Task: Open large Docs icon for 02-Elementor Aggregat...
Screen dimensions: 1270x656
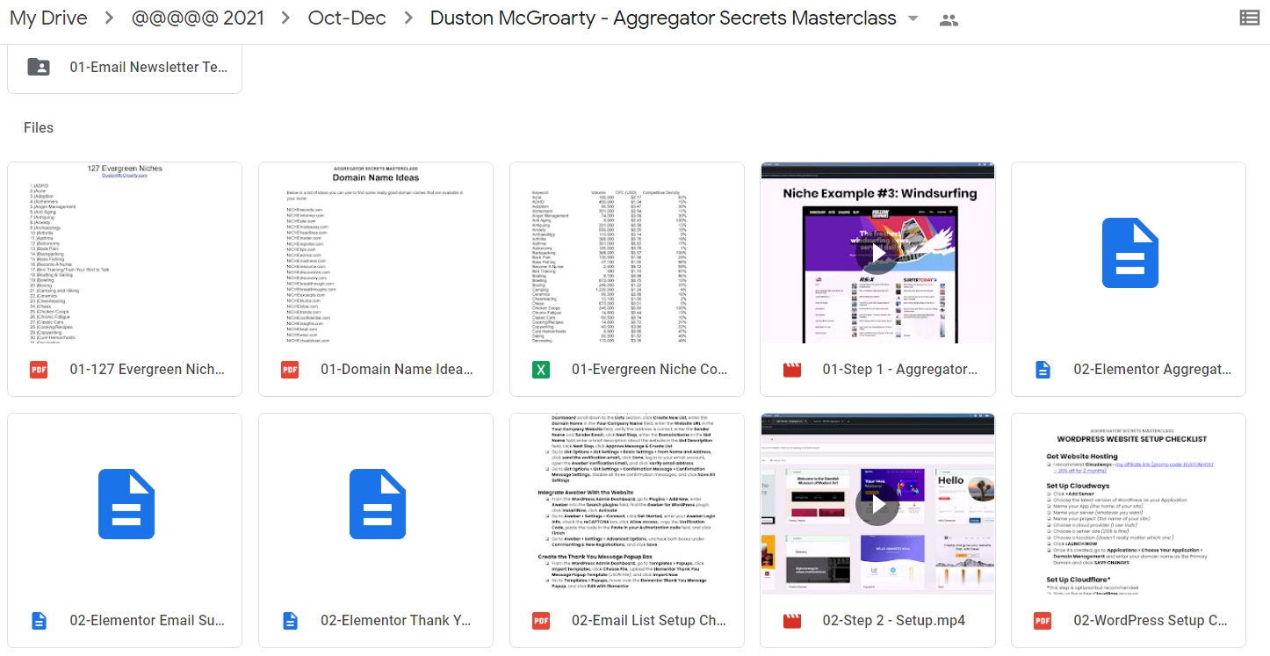Action: pyautogui.click(x=1129, y=253)
